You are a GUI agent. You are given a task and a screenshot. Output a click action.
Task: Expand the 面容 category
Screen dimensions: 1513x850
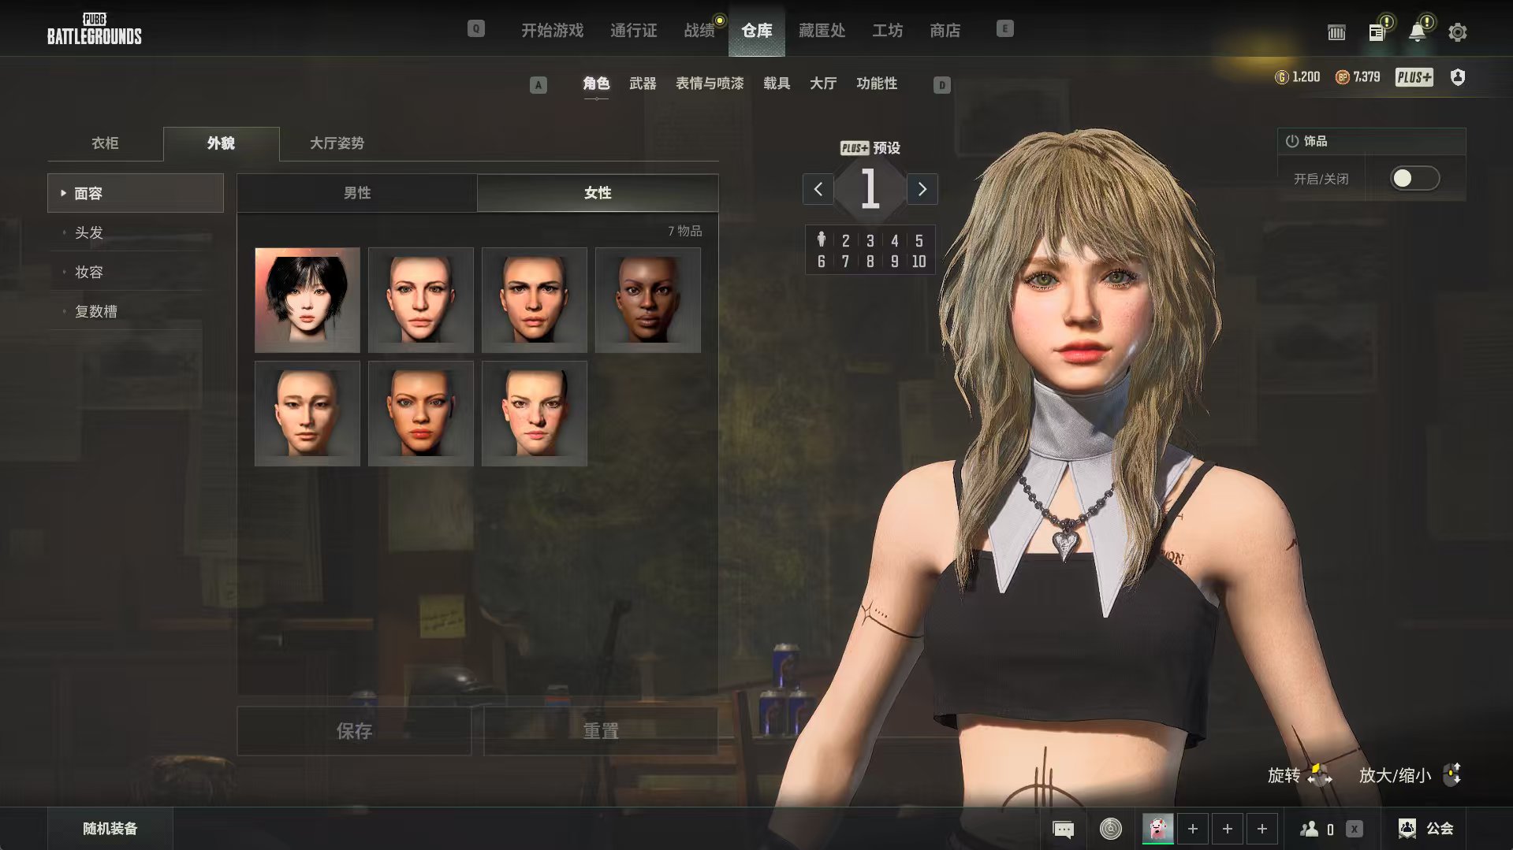(136, 193)
